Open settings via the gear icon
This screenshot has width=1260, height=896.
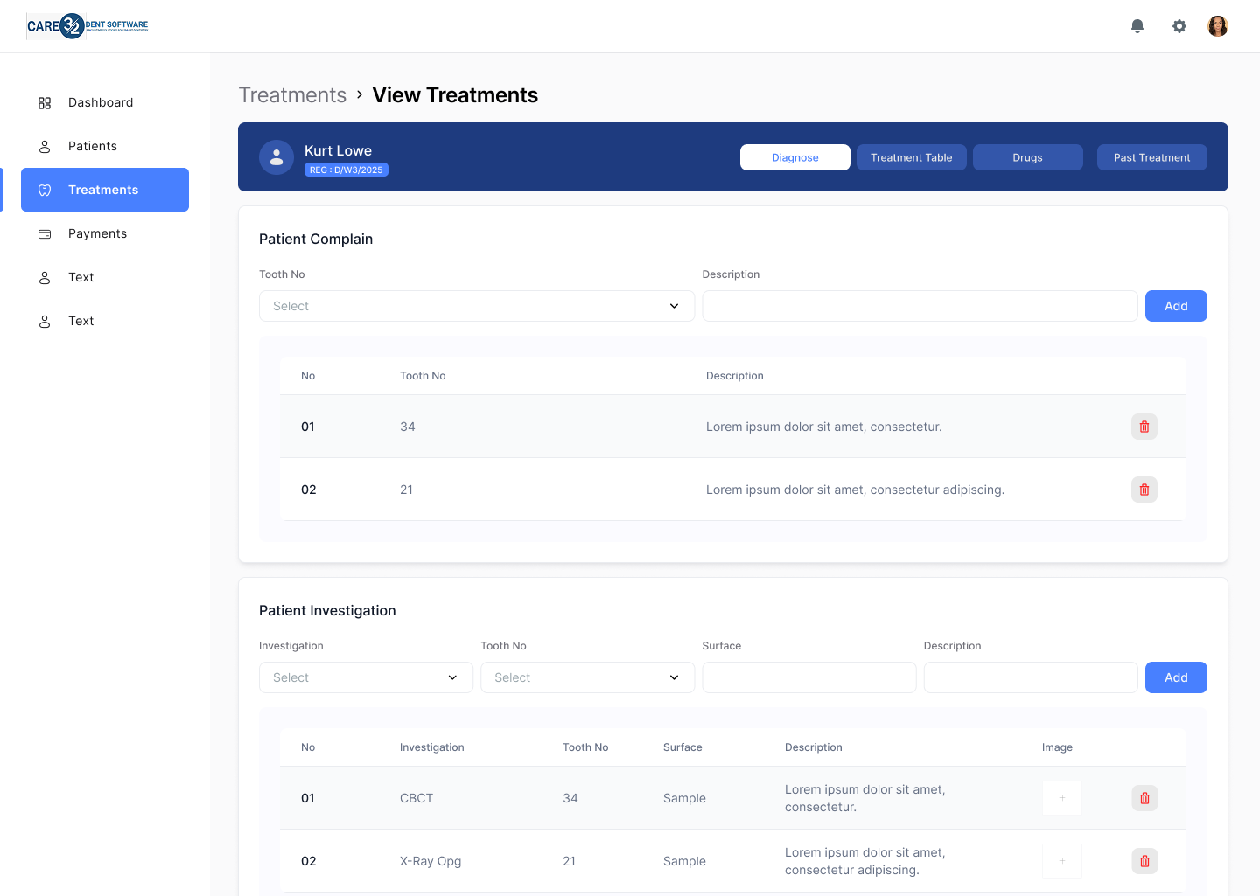tap(1179, 26)
